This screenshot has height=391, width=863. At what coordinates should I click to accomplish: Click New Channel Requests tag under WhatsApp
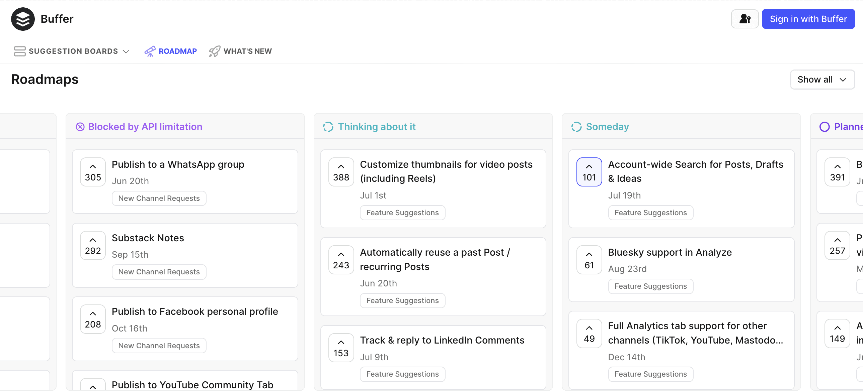click(159, 199)
